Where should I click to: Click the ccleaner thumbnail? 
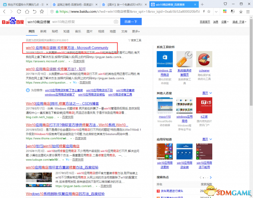tap(204, 59)
